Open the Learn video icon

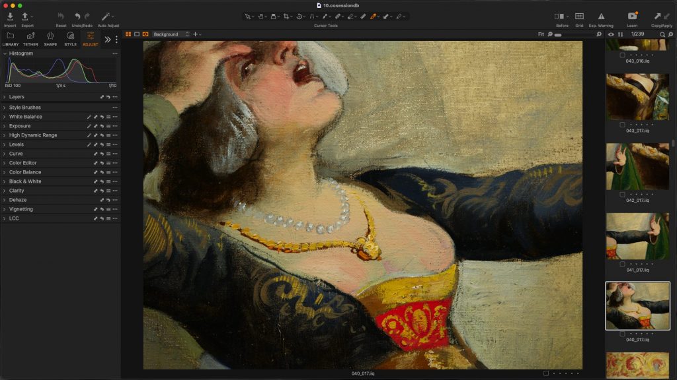(x=633, y=16)
